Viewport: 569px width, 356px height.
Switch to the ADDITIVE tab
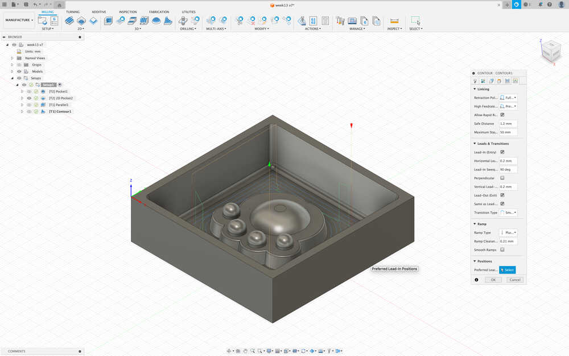point(98,12)
